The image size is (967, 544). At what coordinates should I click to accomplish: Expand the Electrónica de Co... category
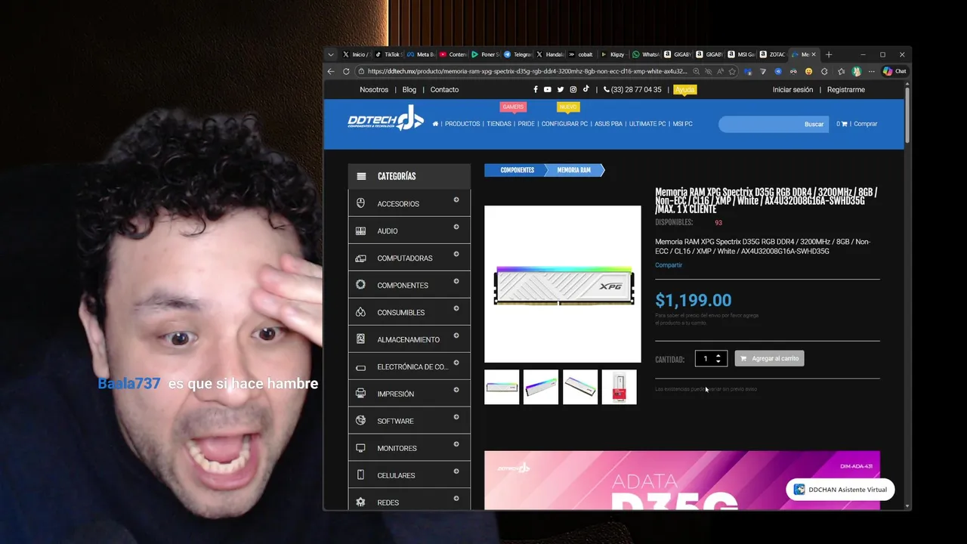coord(456,363)
